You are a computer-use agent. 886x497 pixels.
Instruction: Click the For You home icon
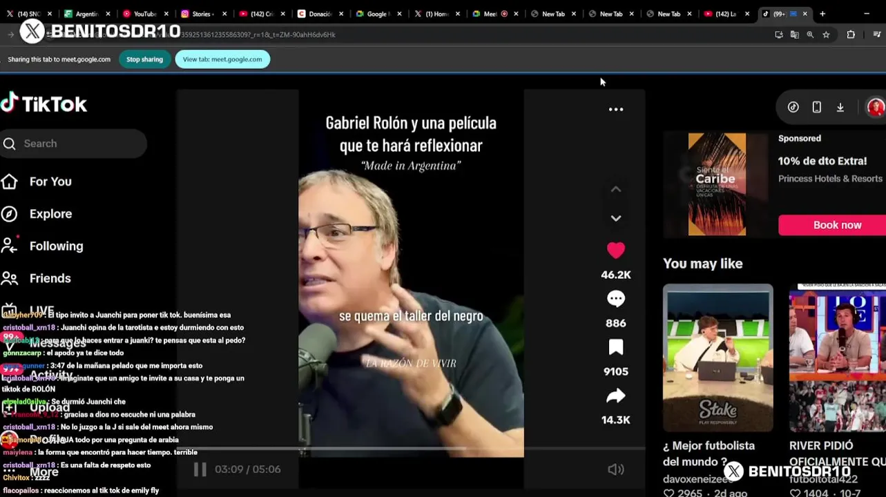[x=9, y=182]
